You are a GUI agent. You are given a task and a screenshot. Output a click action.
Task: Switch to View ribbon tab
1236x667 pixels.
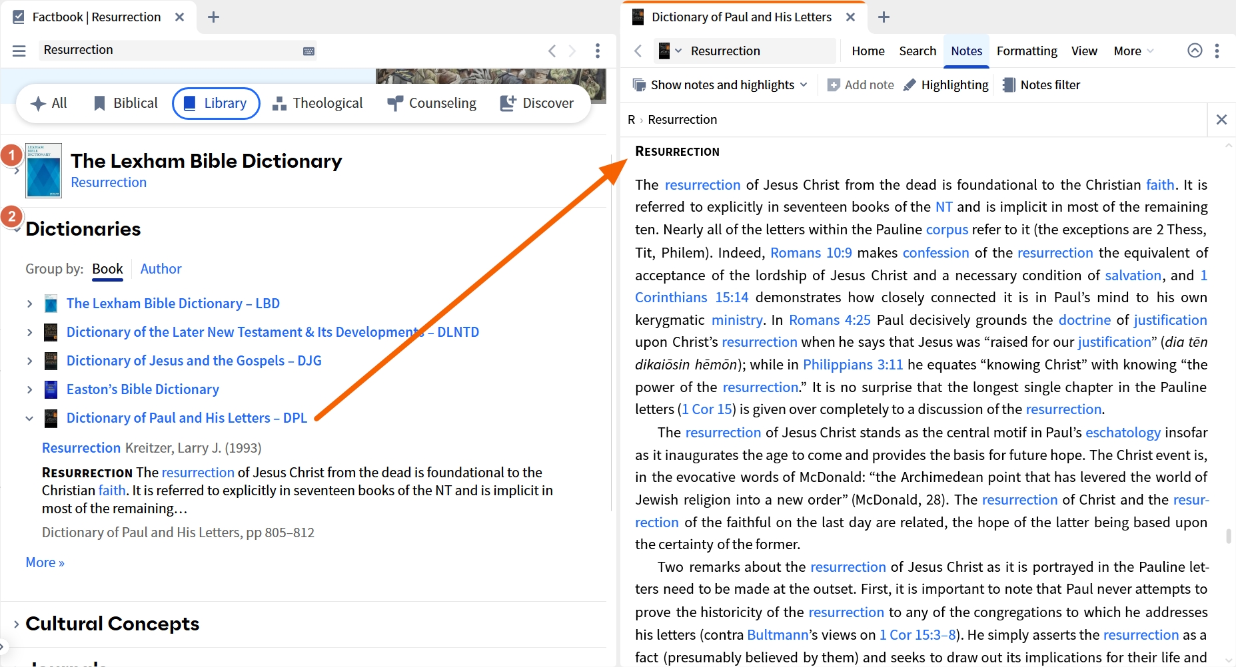point(1084,51)
